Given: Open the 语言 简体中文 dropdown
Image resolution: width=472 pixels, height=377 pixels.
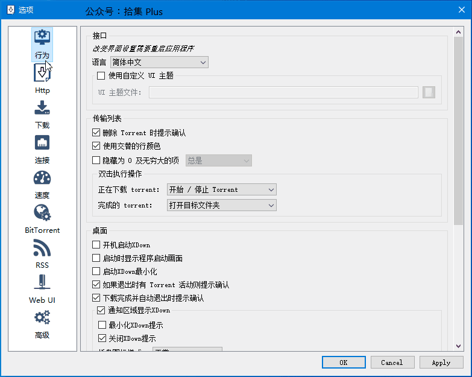Looking at the screenshot, I should coord(159,62).
